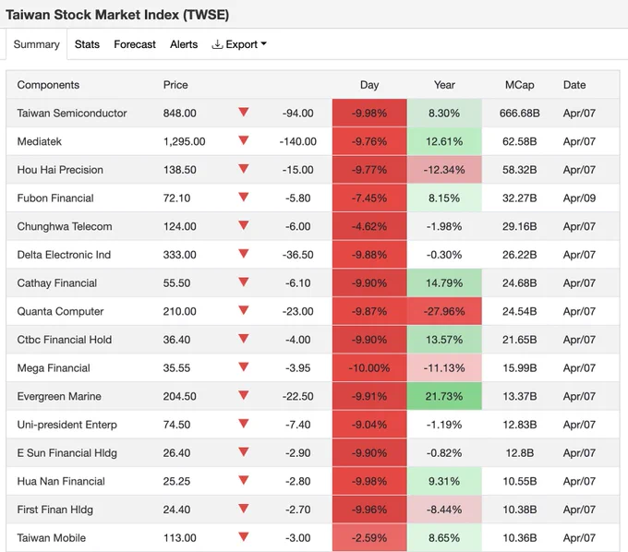Open the Forecast tab

pyautogui.click(x=135, y=44)
